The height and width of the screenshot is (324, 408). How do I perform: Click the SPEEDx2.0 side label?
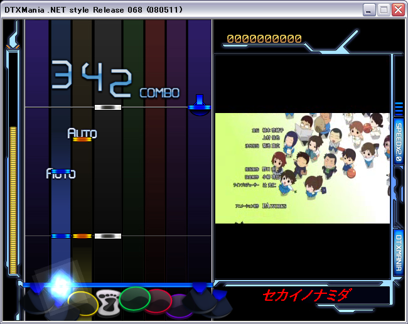point(399,142)
